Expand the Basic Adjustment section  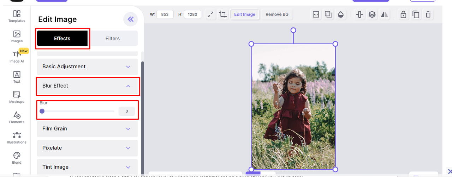click(87, 67)
